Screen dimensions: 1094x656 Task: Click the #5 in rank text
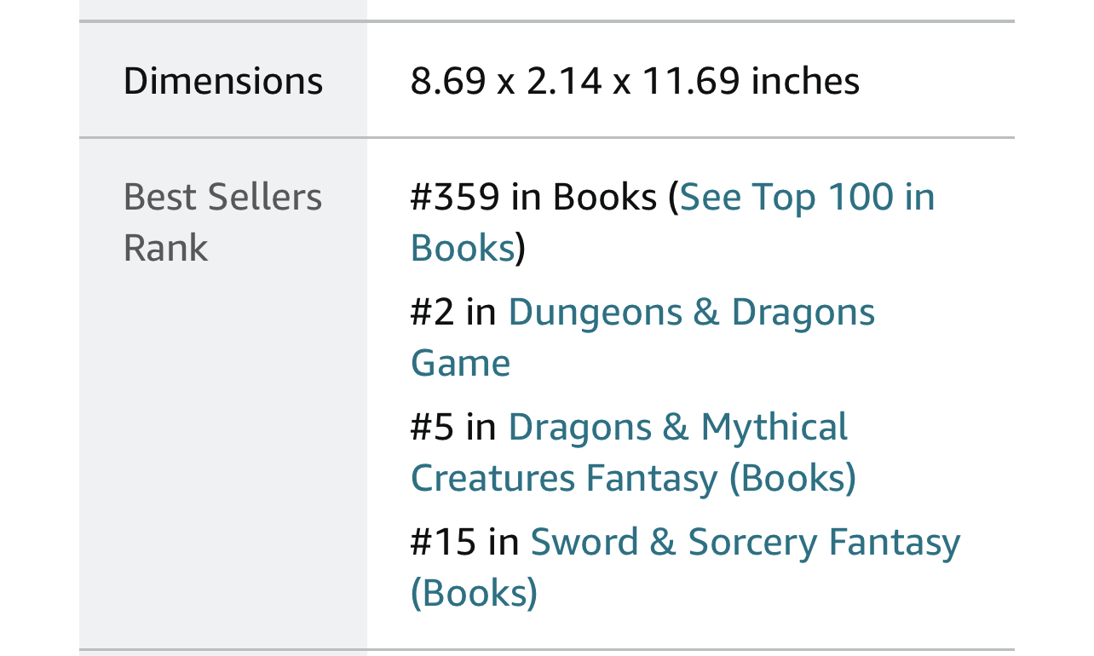(453, 427)
